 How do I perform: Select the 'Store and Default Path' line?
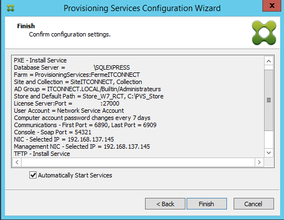pos(89,96)
